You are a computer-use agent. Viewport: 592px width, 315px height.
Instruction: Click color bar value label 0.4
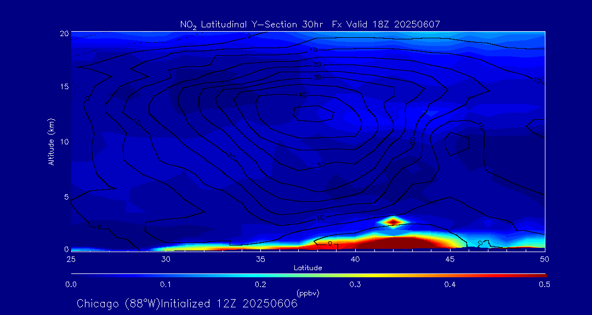point(450,285)
